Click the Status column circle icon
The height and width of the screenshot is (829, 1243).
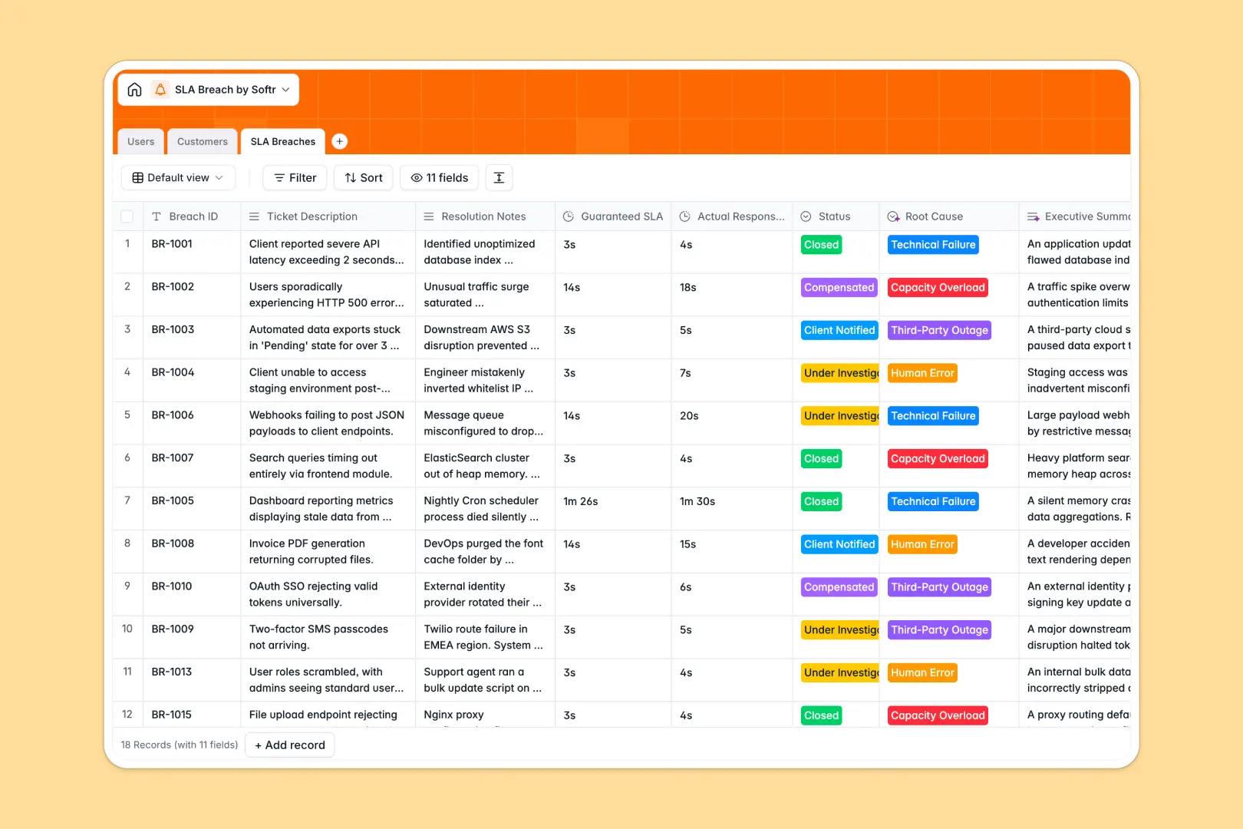click(x=806, y=216)
